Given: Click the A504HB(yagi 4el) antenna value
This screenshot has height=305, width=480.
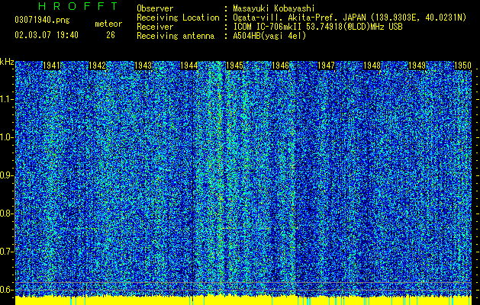Looking at the screenshot, I should pyautogui.click(x=269, y=36).
